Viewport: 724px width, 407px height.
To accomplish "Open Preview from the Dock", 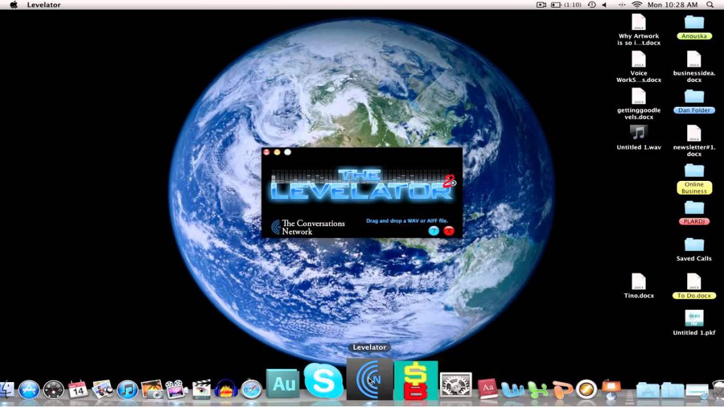I will pyautogui.click(x=103, y=390).
